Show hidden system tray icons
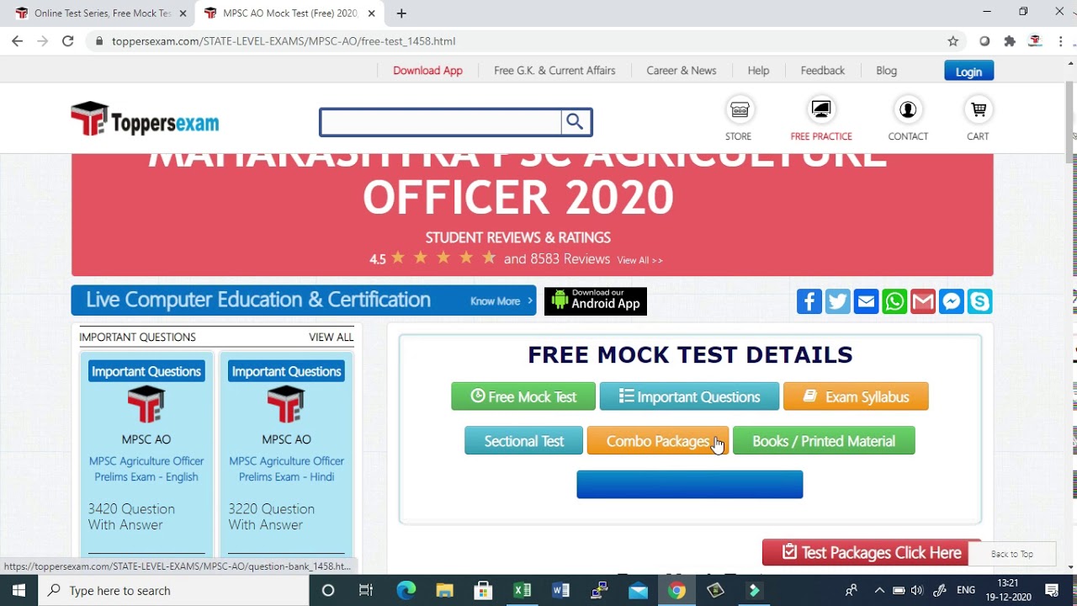Image resolution: width=1077 pixels, height=606 pixels. 879,590
